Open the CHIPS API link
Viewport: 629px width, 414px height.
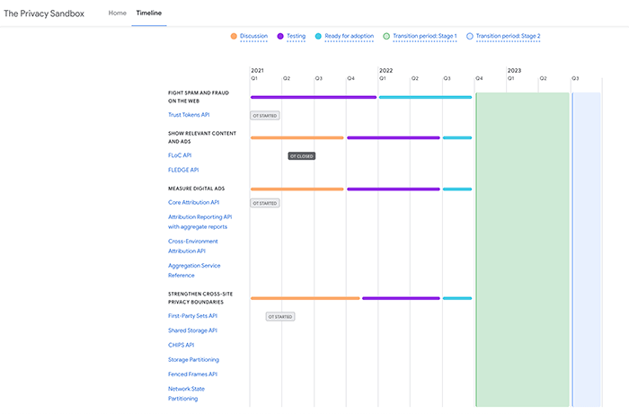181,345
